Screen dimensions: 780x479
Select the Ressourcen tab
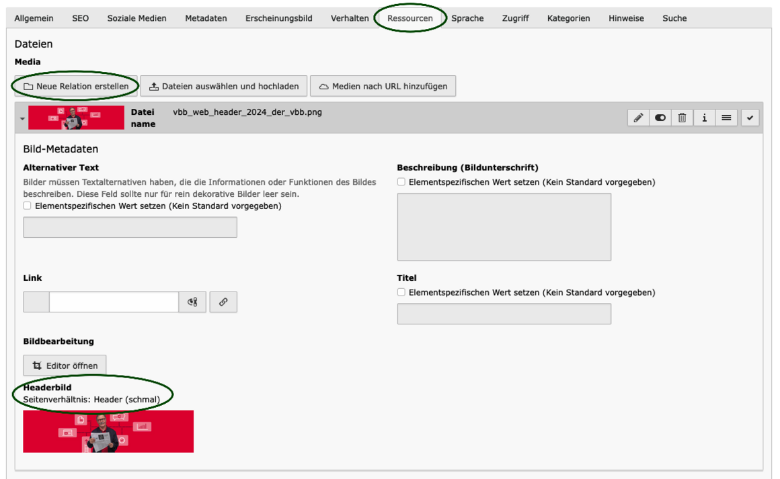410,18
